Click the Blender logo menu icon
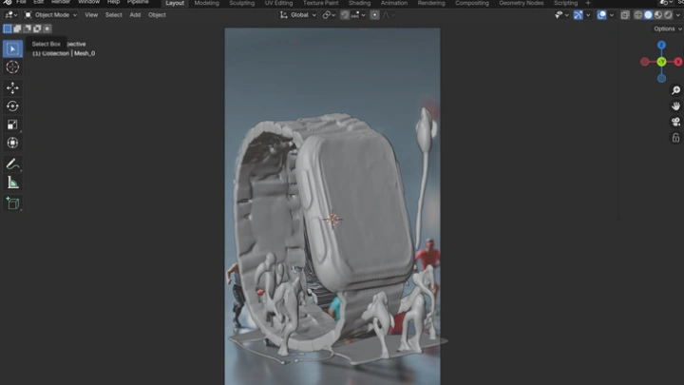 7,2
